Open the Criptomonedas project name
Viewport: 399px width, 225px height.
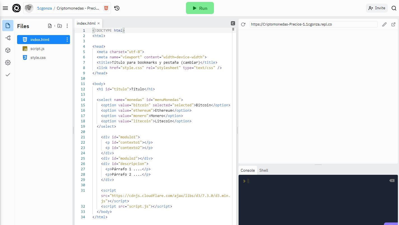pyautogui.click(x=78, y=8)
